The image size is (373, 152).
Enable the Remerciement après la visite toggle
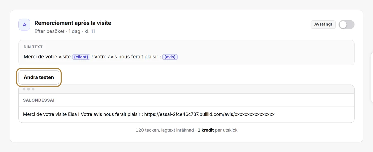coord(346,24)
